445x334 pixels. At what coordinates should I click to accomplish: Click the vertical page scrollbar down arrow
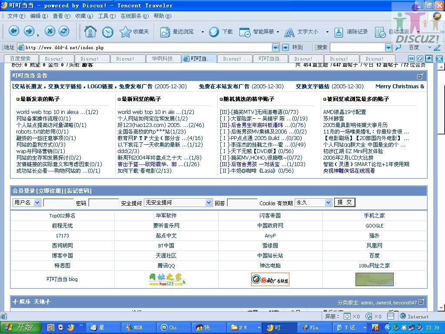(441, 308)
